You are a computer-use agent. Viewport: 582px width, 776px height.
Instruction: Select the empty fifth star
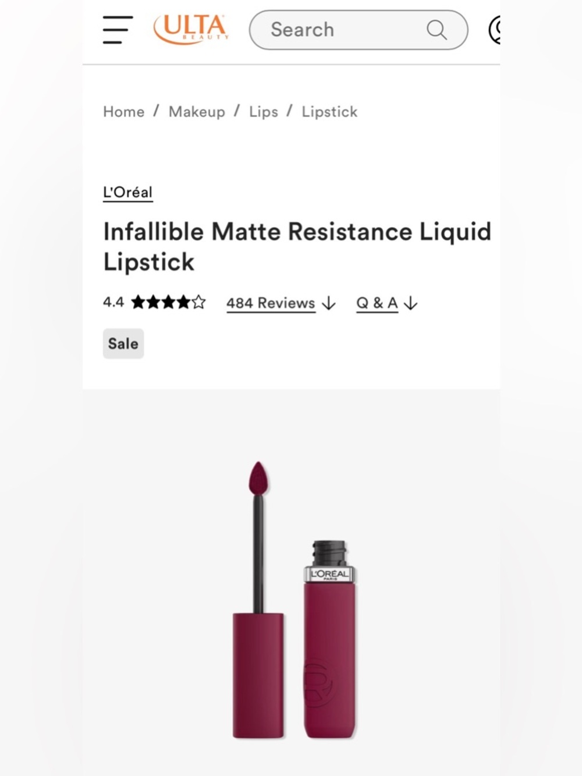point(198,302)
